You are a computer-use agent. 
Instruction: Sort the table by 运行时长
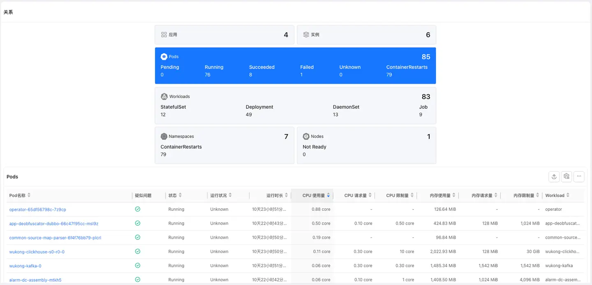[x=286, y=196]
